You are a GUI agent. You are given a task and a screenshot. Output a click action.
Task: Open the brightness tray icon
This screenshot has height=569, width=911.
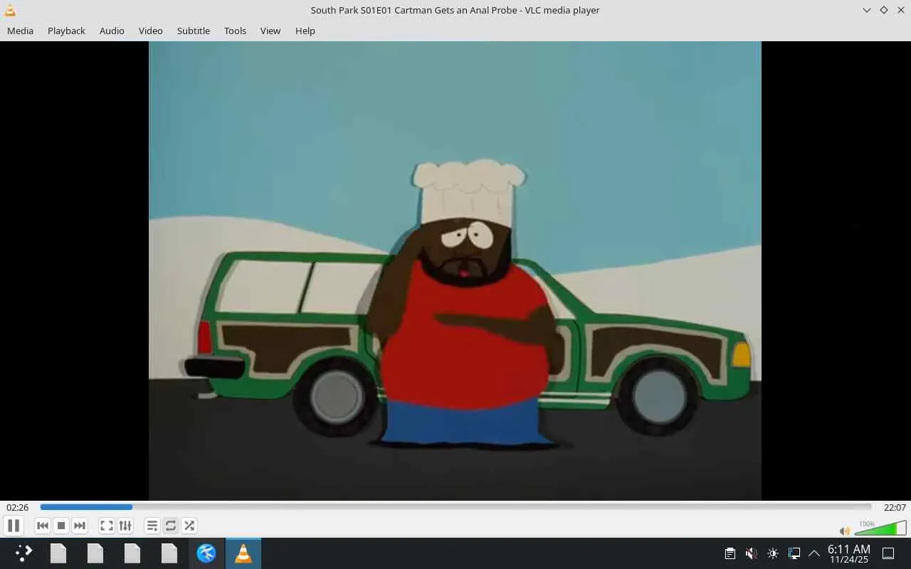(x=773, y=553)
